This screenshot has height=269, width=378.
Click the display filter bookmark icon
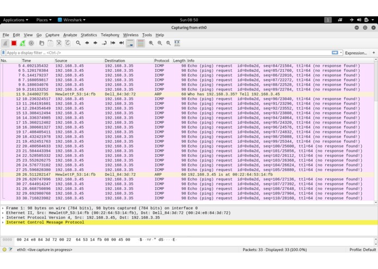[x=3, y=53]
